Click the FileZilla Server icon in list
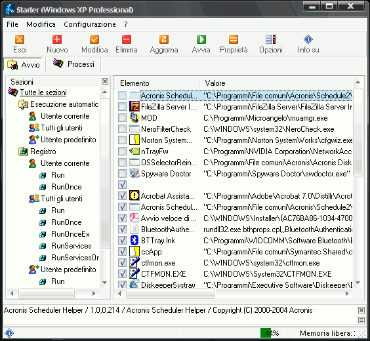370x341 pixels. coord(134,107)
